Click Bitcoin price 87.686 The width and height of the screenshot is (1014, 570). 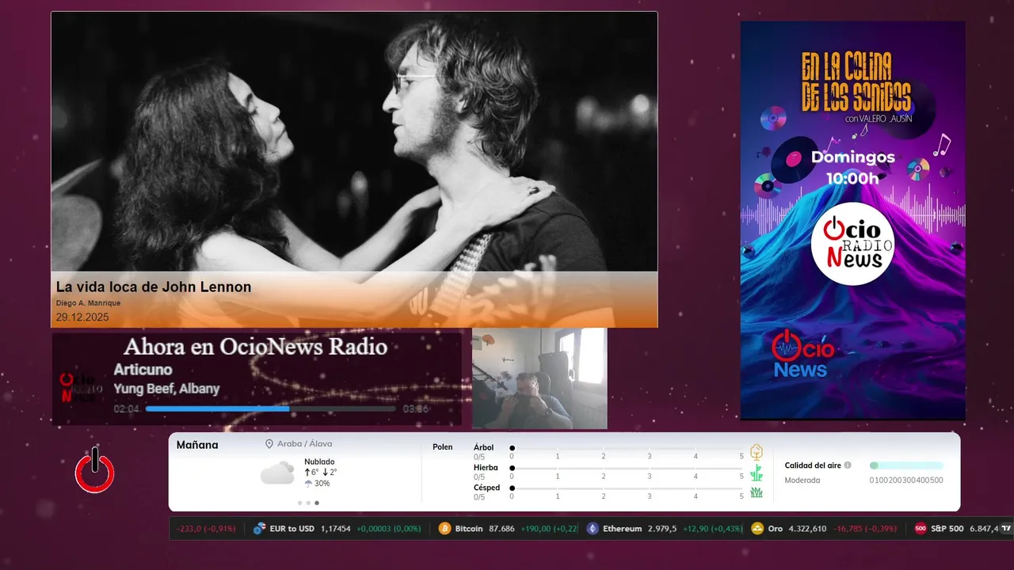tap(501, 529)
